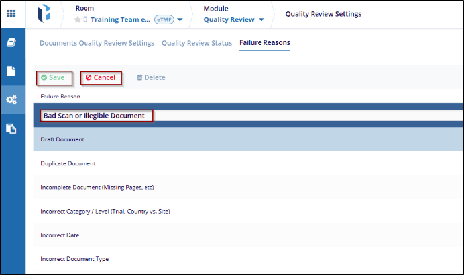Open the book icon in the sidebar
This screenshot has height=275, width=464.
click(11, 42)
